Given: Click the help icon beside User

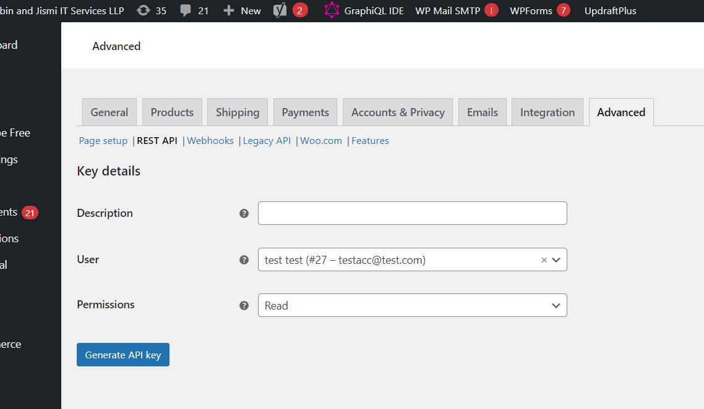Looking at the screenshot, I should [244, 259].
